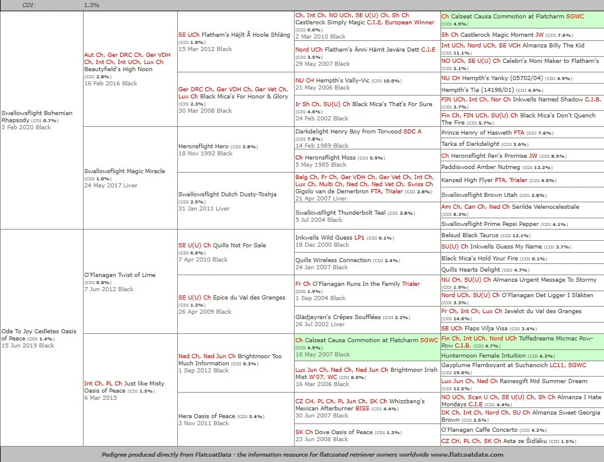Image resolution: width=604 pixels, height=462 pixels.
Task: Click "Swallowsflight Bohemian Rhapsody" in the pedigree
Action: 37,116
